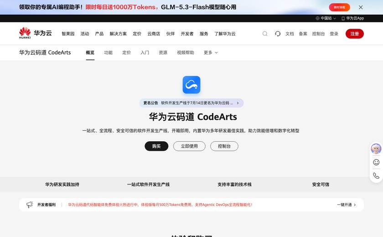Open the 定价 top navigation menu
This screenshot has height=237, width=383.
coord(137,34)
